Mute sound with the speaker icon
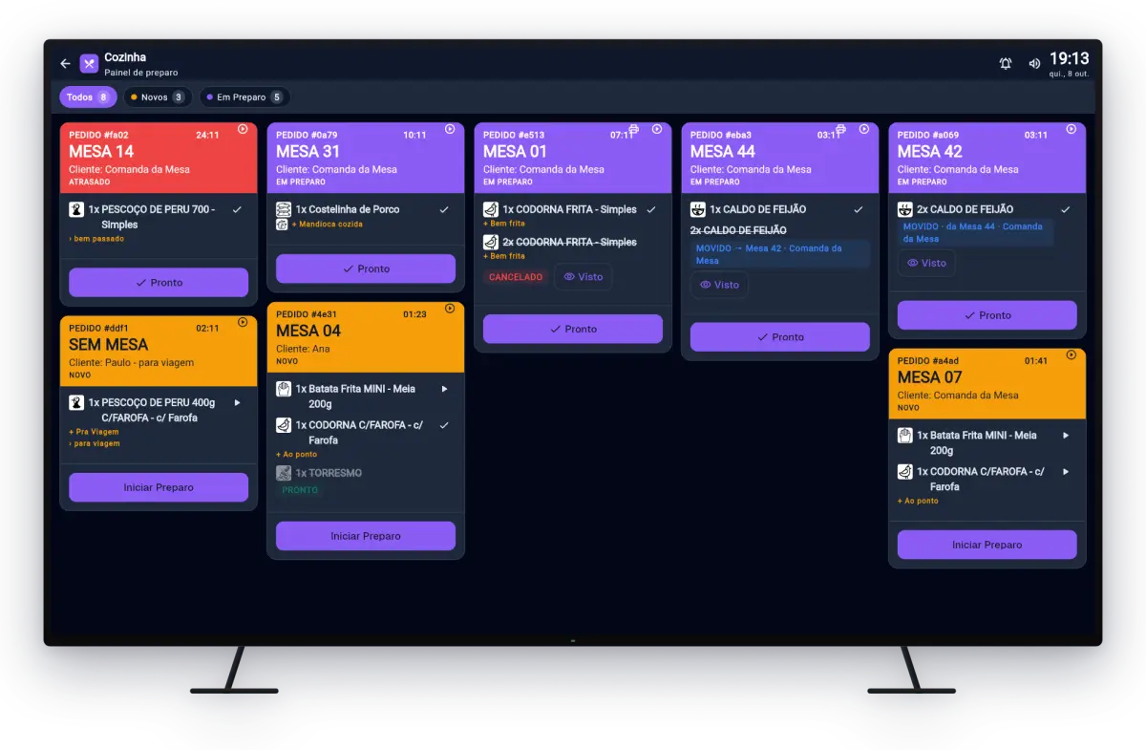 [1034, 64]
